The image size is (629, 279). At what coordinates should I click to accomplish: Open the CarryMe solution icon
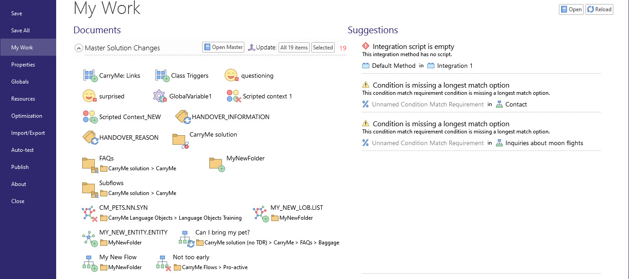coord(179,140)
